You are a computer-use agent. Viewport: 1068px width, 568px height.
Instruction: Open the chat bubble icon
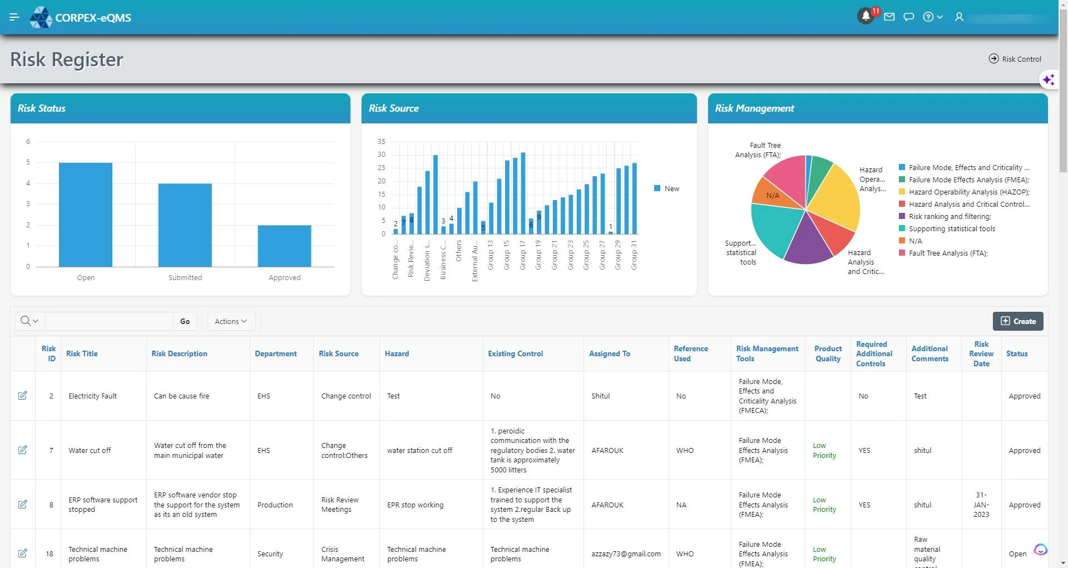point(909,17)
